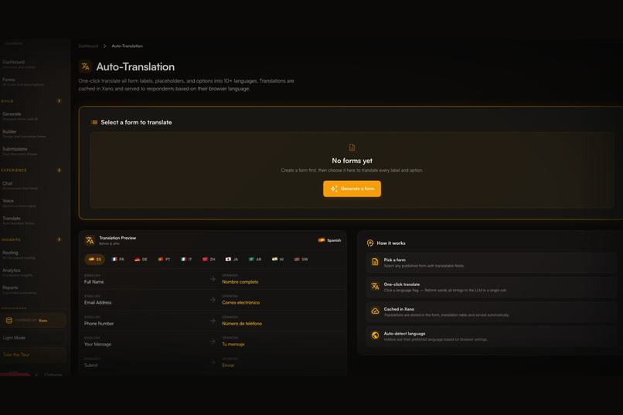
Task: Select the PT Portuguese language tab
Action: 164,260
